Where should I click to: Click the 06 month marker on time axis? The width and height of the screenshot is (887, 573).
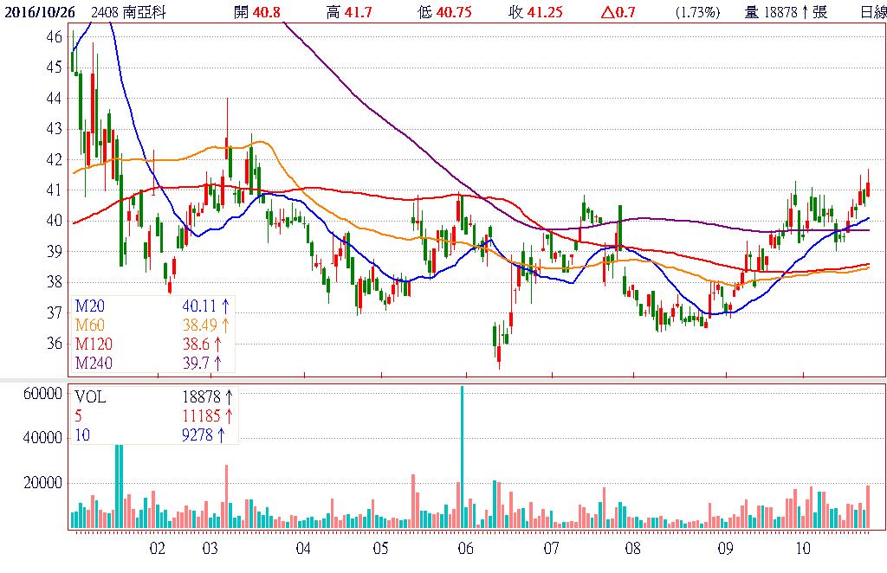click(x=465, y=549)
